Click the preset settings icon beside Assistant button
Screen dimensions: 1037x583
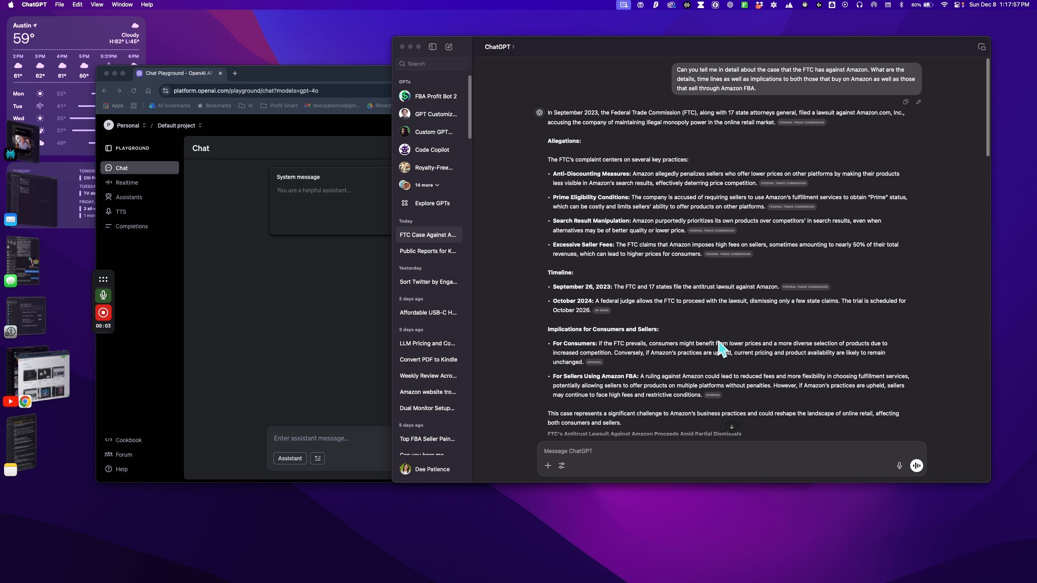[x=318, y=458]
